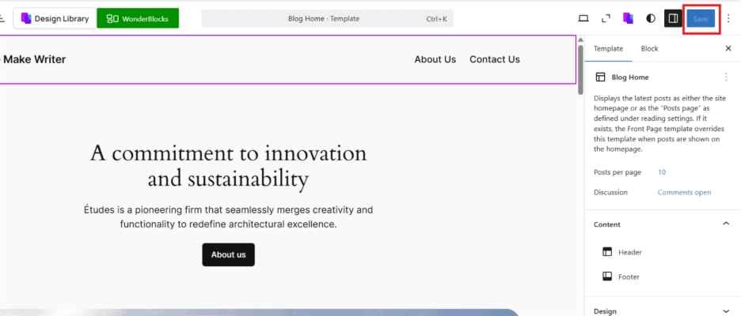Expand the Design section
Viewport: 741px width, 316px height.
(726, 311)
